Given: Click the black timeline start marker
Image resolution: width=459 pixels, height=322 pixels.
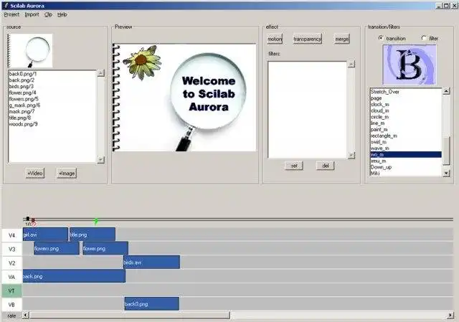Looking at the screenshot, I should 28,219.
